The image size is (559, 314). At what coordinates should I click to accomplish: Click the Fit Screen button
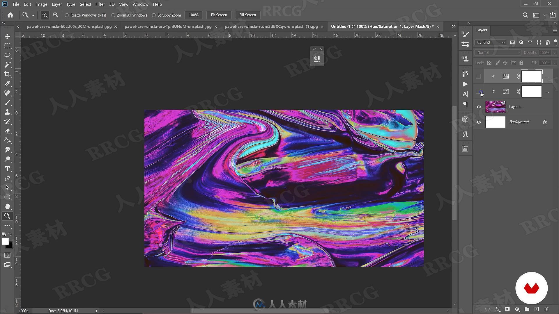(218, 15)
